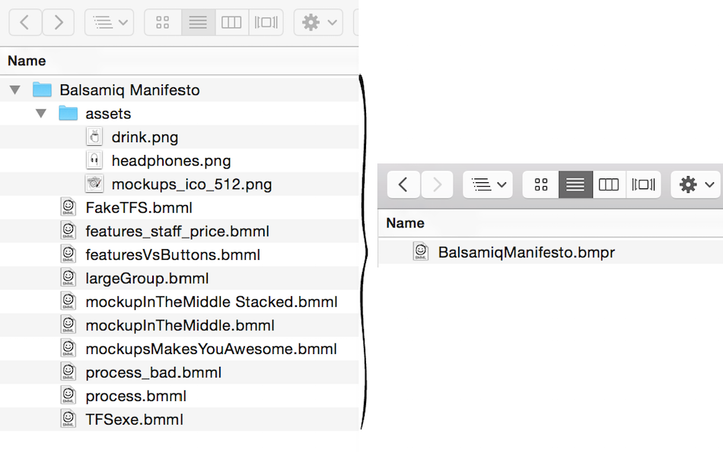Click the TFSexe.bmml file icon
The width and height of the screenshot is (723, 452).
68,419
